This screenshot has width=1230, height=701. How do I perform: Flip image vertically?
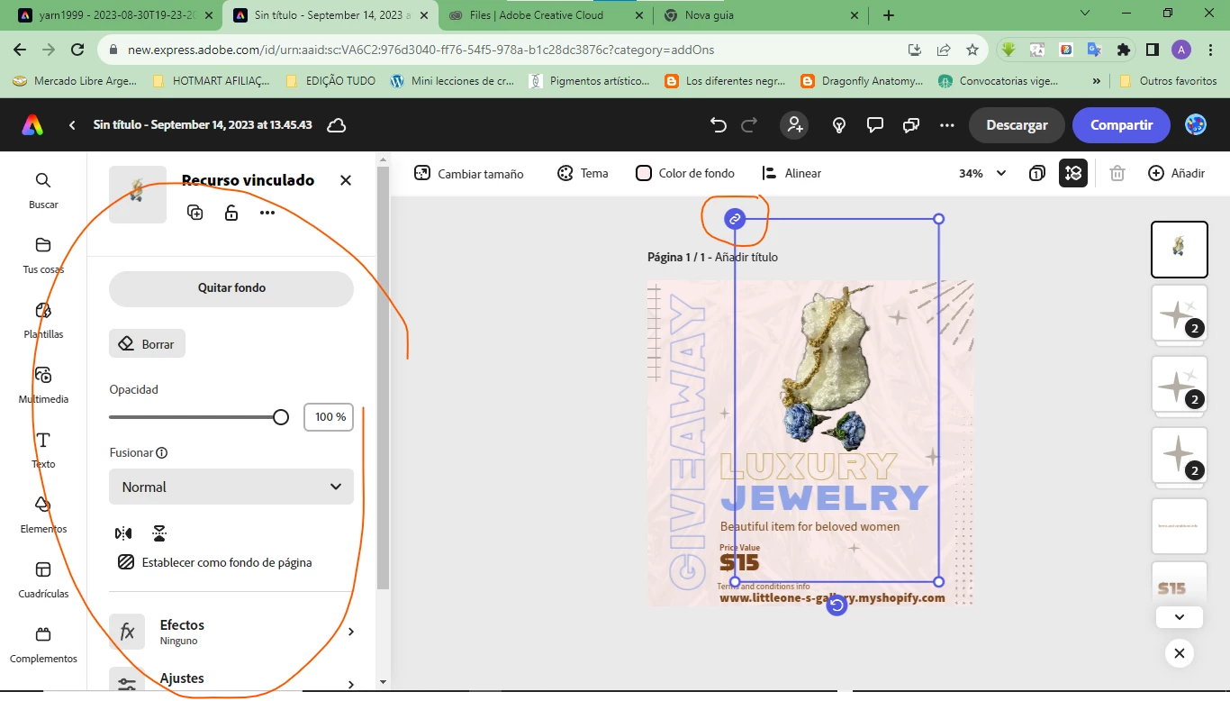click(x=159, y=533)
